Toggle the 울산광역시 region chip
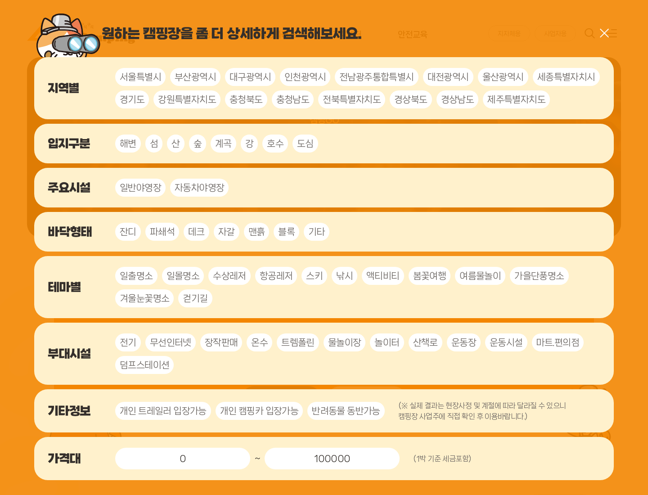Viewport: 648px width, 495px height. (x=503, y=77)
